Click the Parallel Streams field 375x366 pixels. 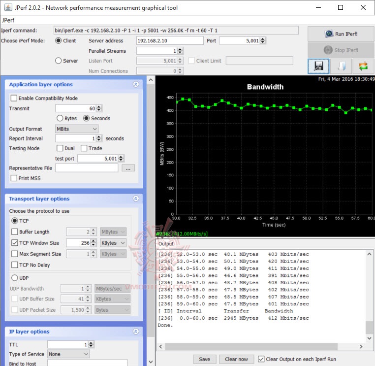coord(157,51)
